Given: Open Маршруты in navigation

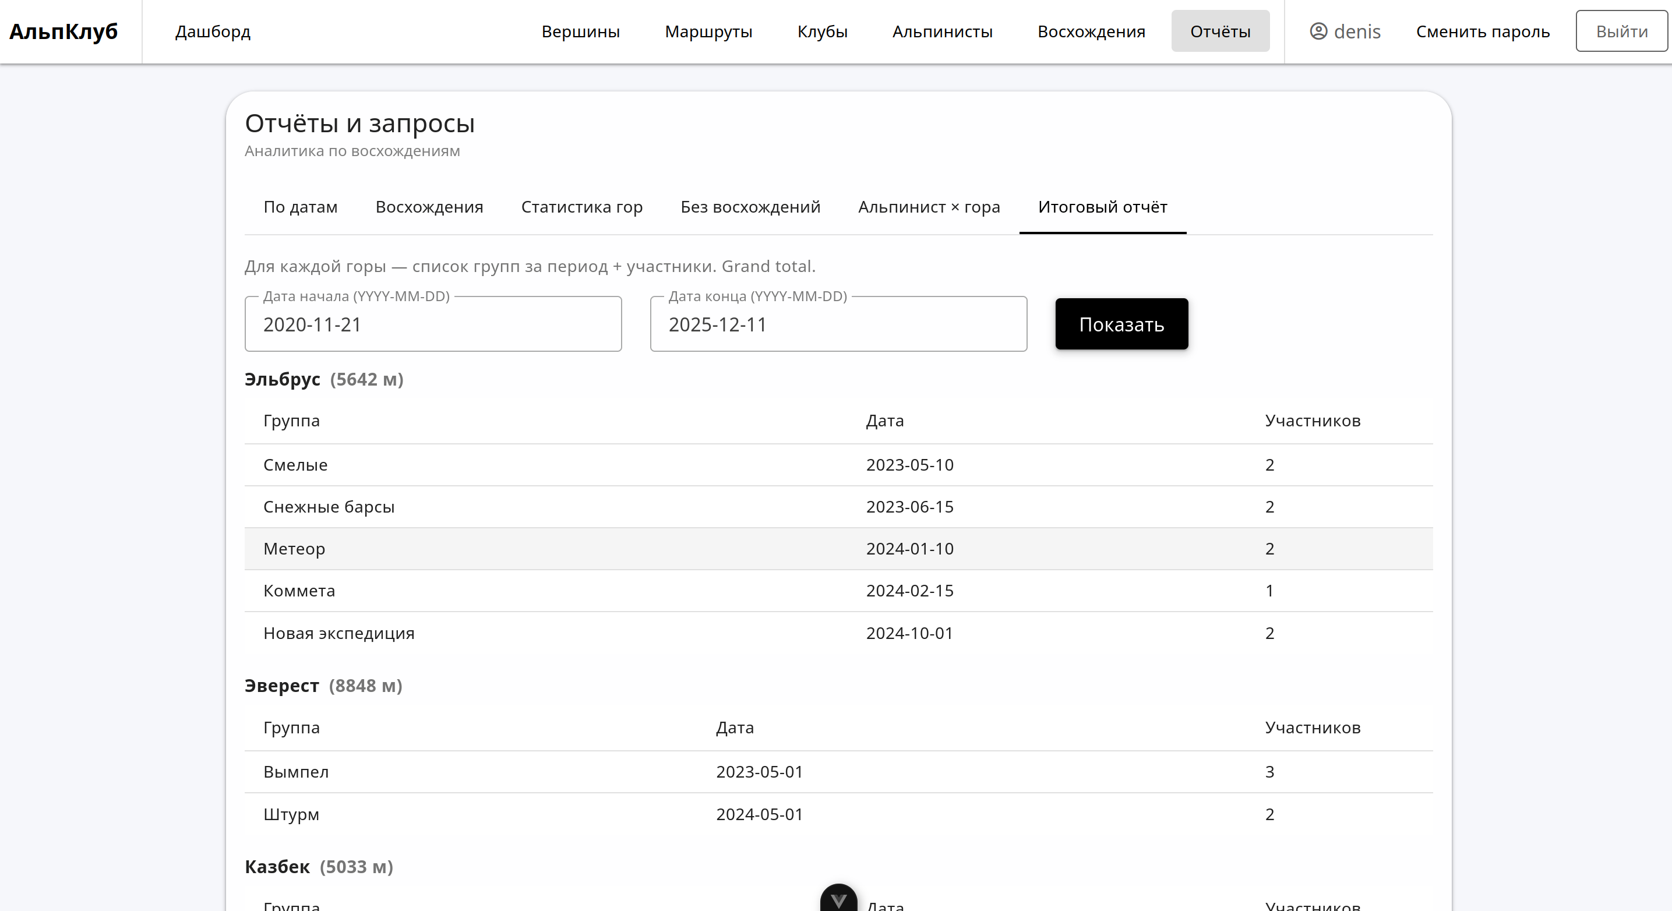Looking at the screenshot, I should pos(708,31).
